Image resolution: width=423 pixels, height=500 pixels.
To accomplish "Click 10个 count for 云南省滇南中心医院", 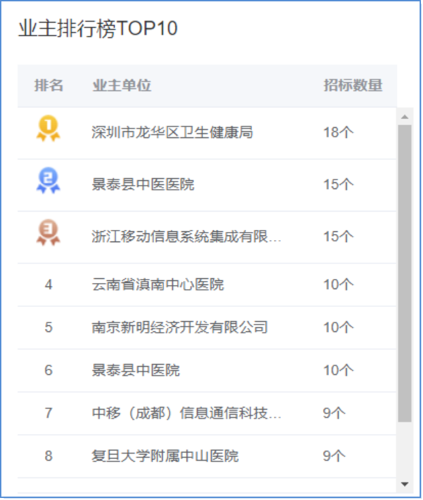I will pyautogui.click(x=339, y=284).
